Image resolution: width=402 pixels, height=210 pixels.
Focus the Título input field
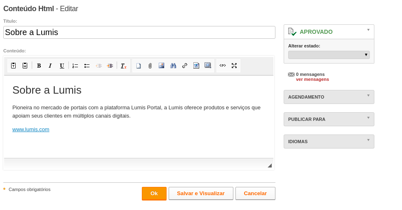coord(139,32)
